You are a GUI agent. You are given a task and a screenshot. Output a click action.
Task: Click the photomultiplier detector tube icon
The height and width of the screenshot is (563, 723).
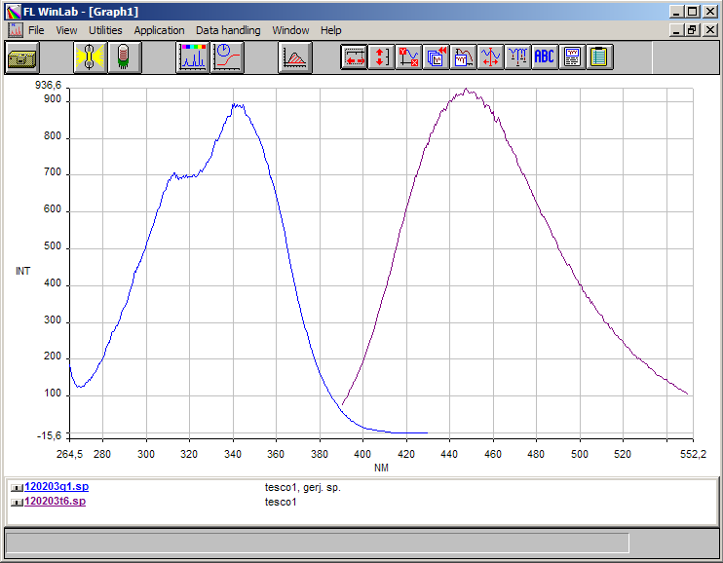tap(125, 57)
